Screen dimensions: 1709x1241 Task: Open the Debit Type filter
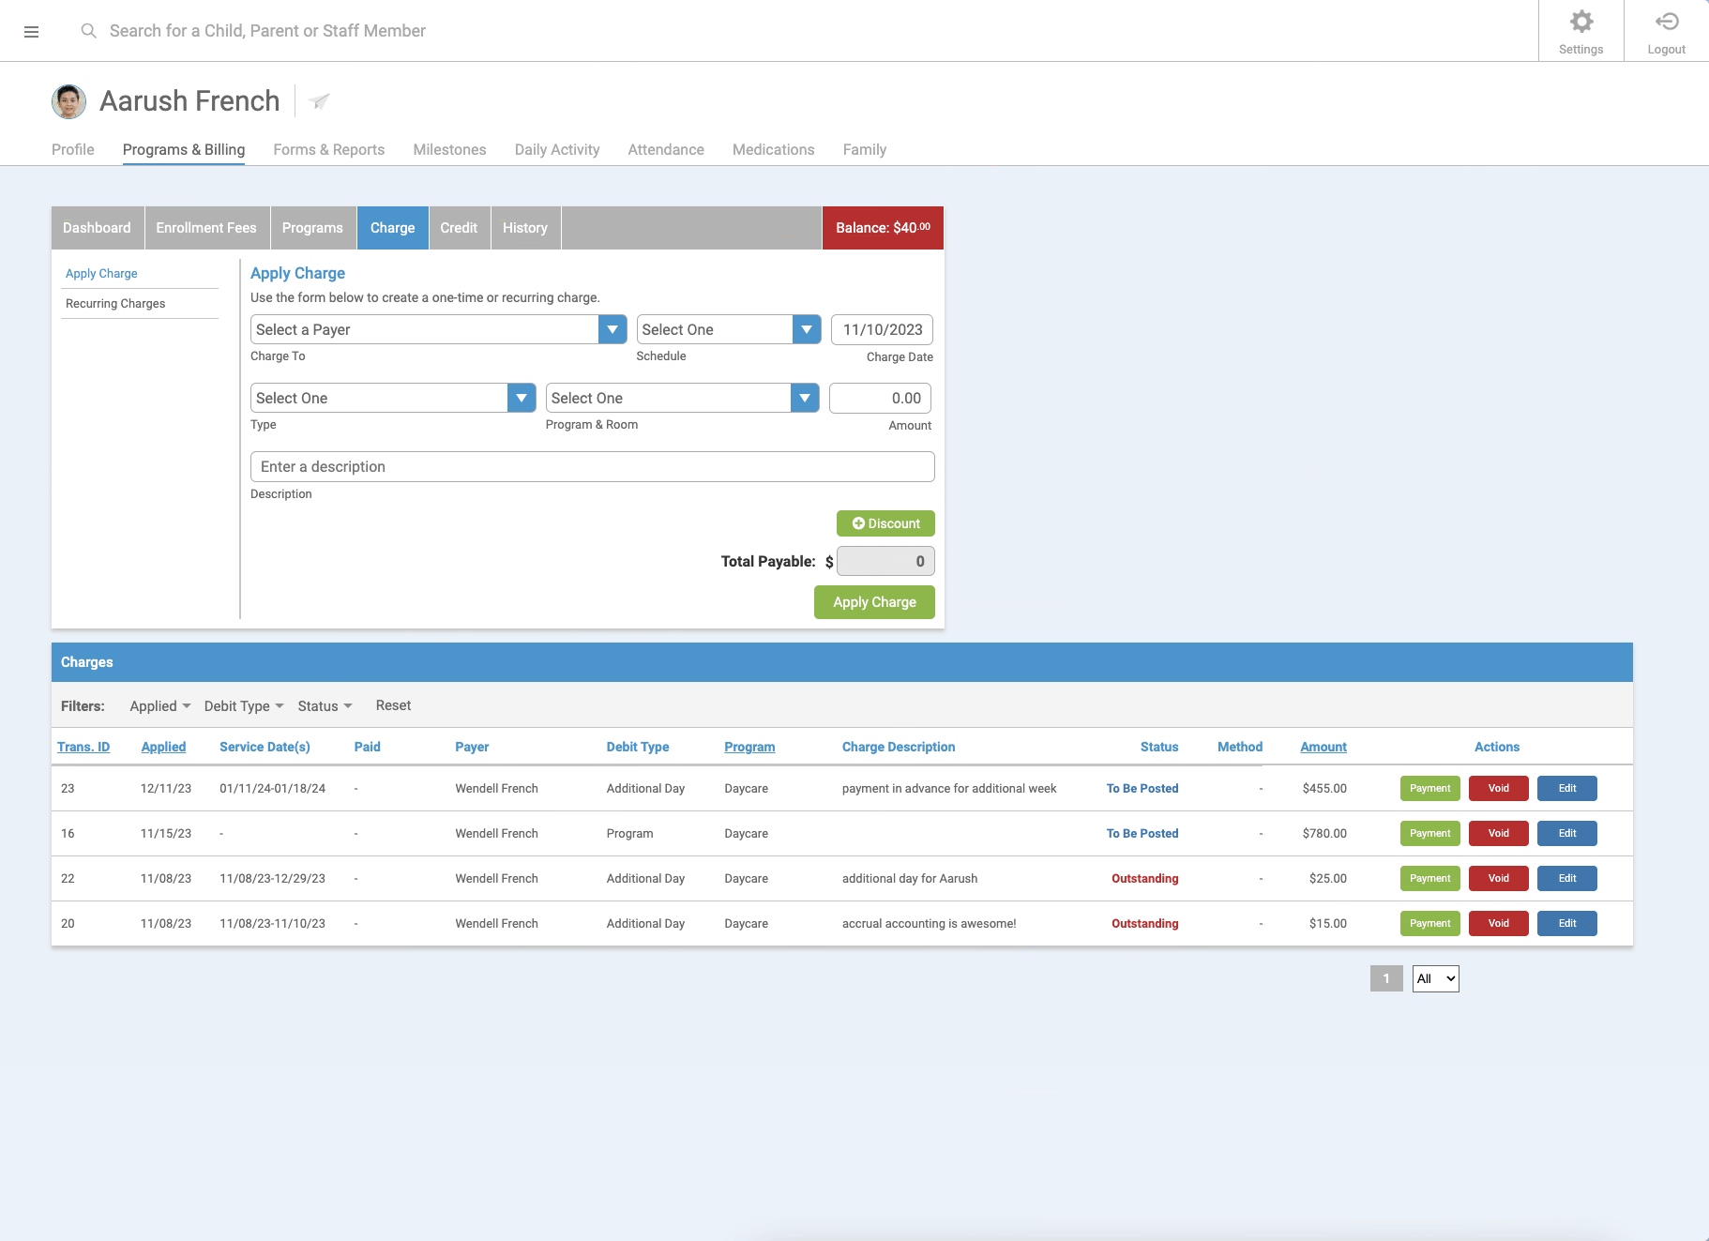243,706
